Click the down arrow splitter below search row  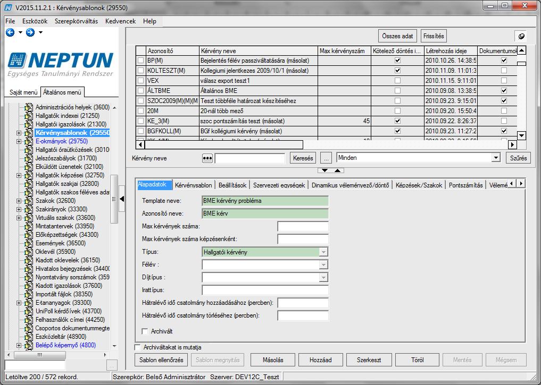coord(324,170)
